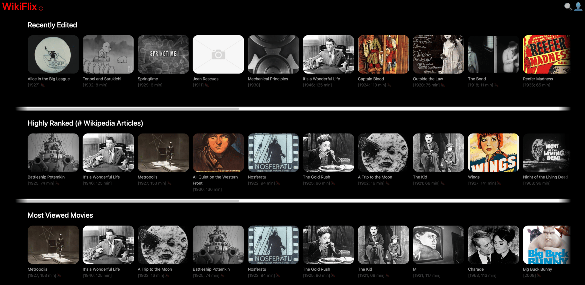Open the Charade title link
This screenshot has width=585, height=285.
tap(476, 269)
